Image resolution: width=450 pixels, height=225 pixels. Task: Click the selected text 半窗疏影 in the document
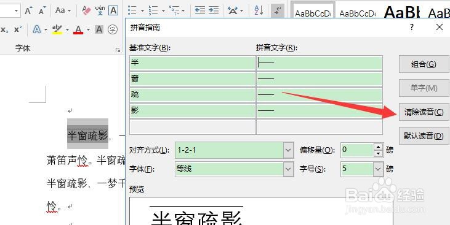pos(87,135)
